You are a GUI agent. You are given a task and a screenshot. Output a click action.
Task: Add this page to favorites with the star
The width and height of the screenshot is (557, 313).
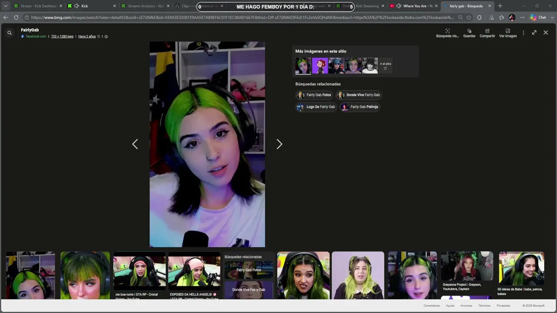coord(469,17)
